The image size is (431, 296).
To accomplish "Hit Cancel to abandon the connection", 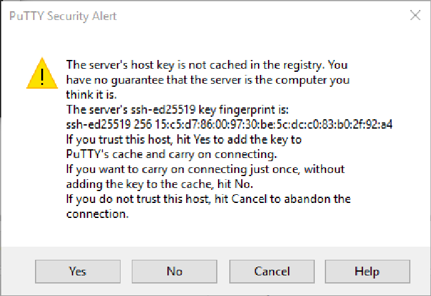I will 272,271.
